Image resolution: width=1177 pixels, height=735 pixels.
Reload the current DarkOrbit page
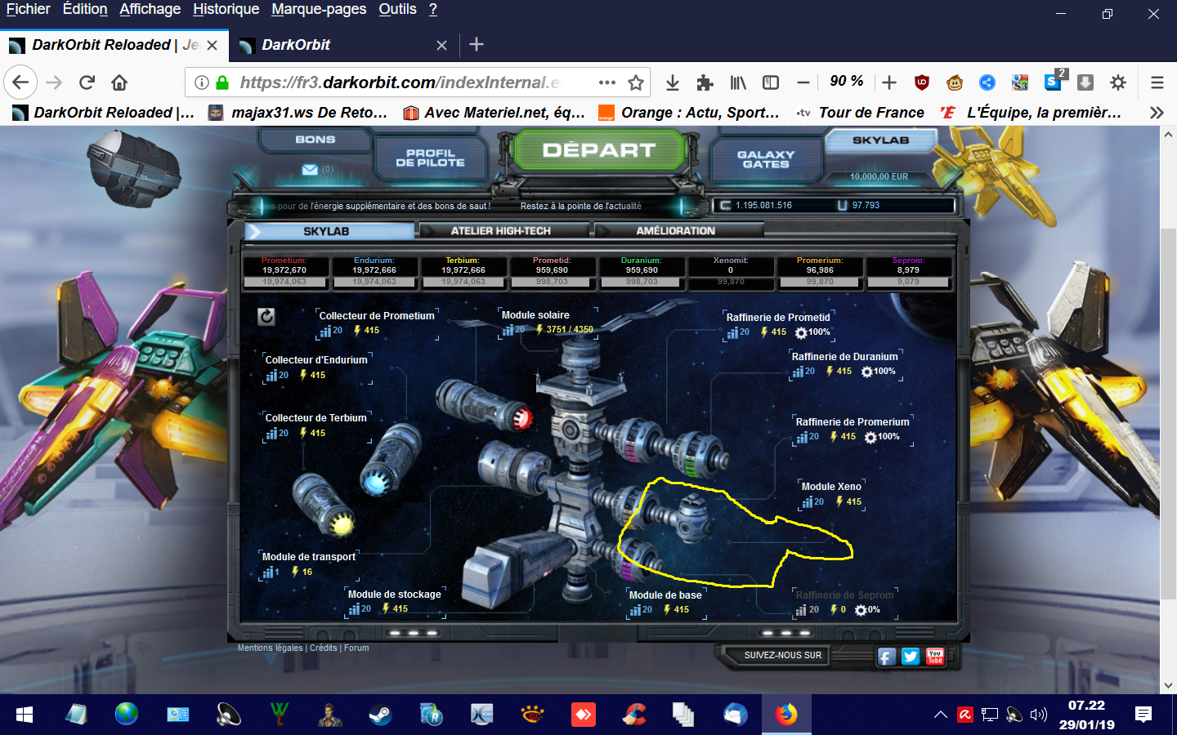[87, 82]
